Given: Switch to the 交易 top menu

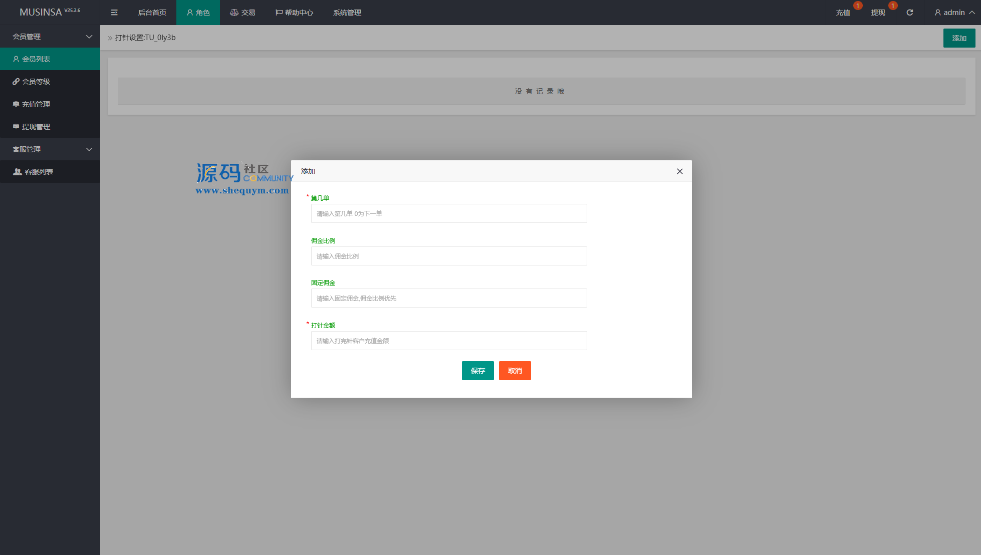Looking at the screenshot, I should tap(242, 13).
